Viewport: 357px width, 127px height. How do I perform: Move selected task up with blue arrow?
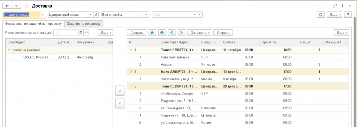(152, 32)
